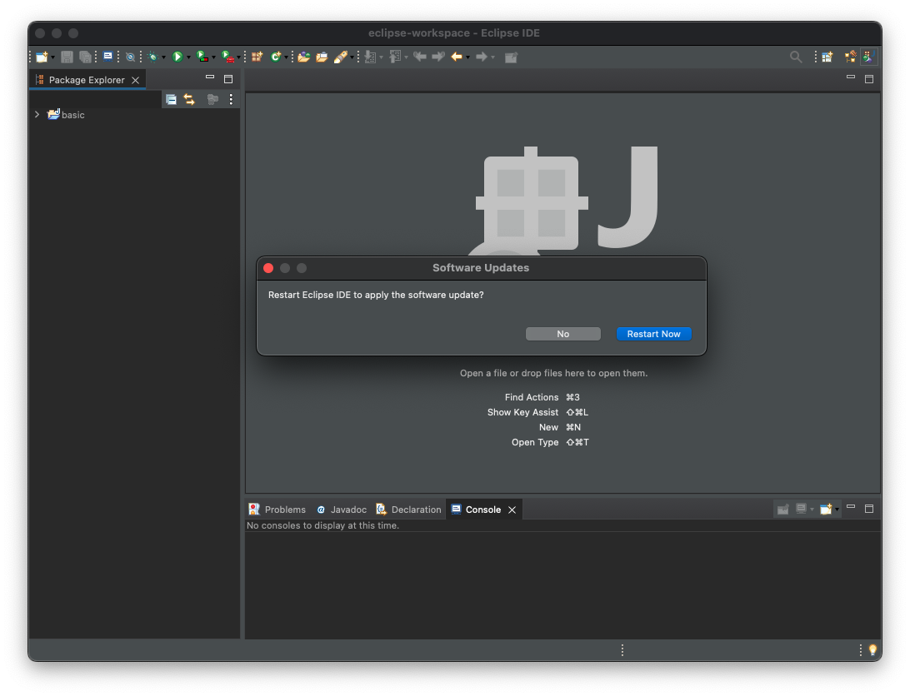Click the Package Explorer focus task icon
This screenshot has height=696, width=910.
(x=212, y=99)
